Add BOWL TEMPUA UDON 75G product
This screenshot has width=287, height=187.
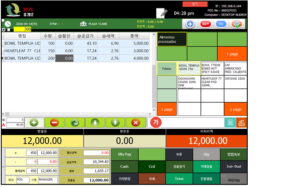pyautogui.click(x=189, y=69)
